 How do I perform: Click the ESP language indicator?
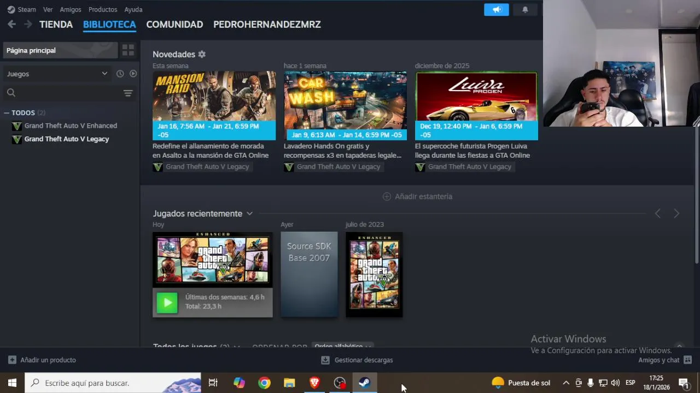[x=631, y=383]
